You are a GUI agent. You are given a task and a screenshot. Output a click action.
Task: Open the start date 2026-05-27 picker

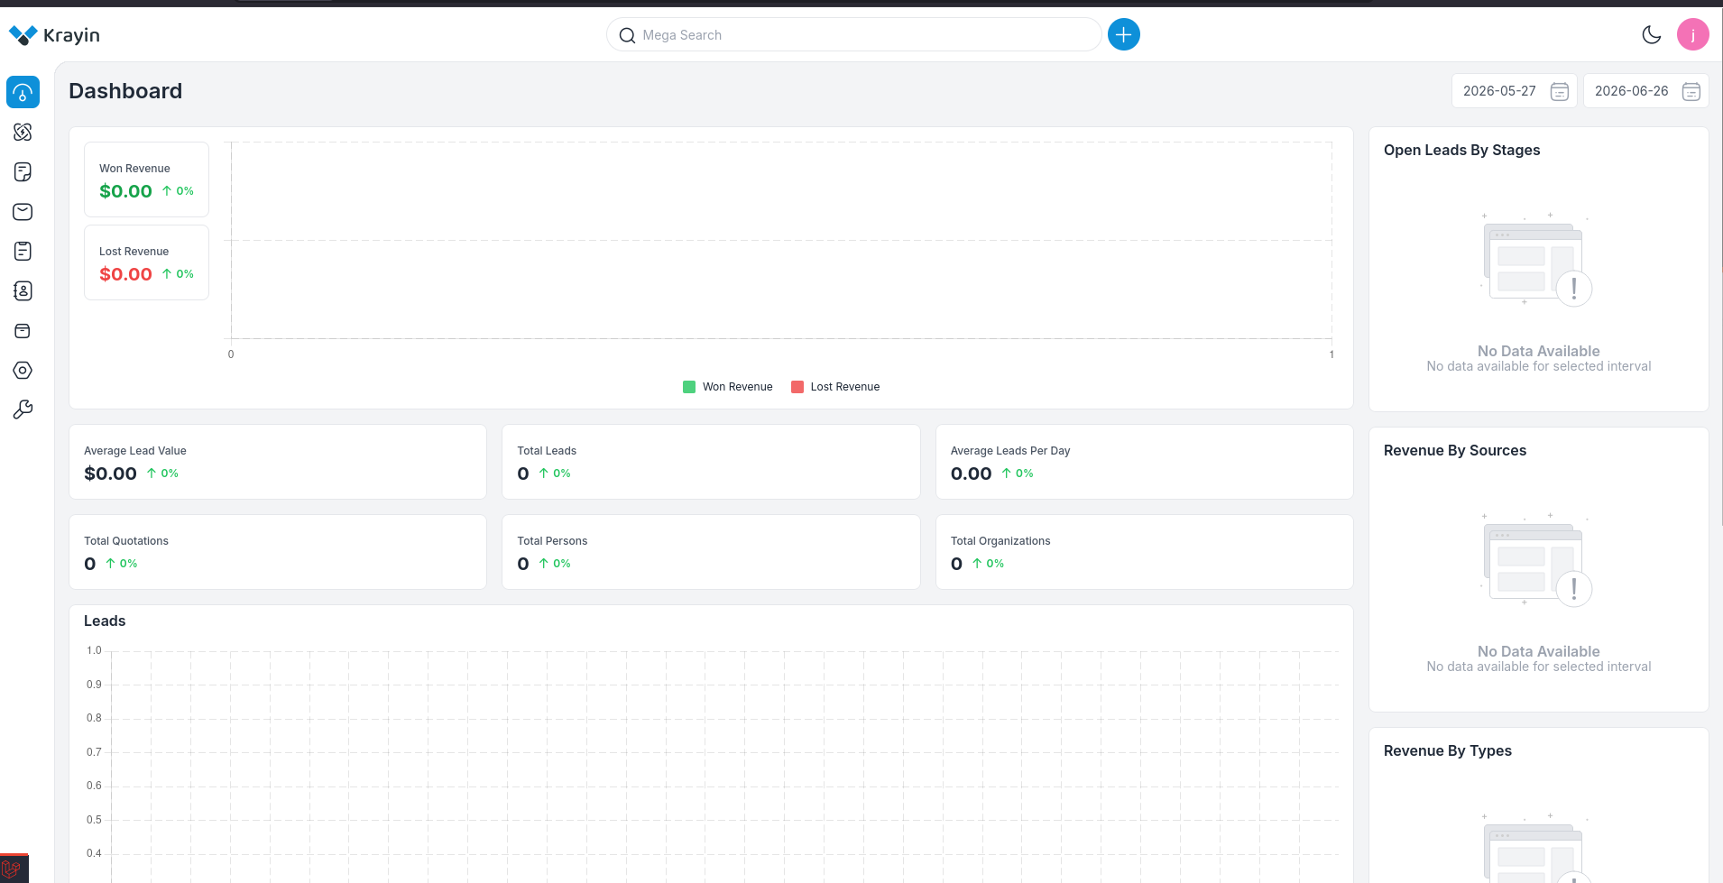1514,91
